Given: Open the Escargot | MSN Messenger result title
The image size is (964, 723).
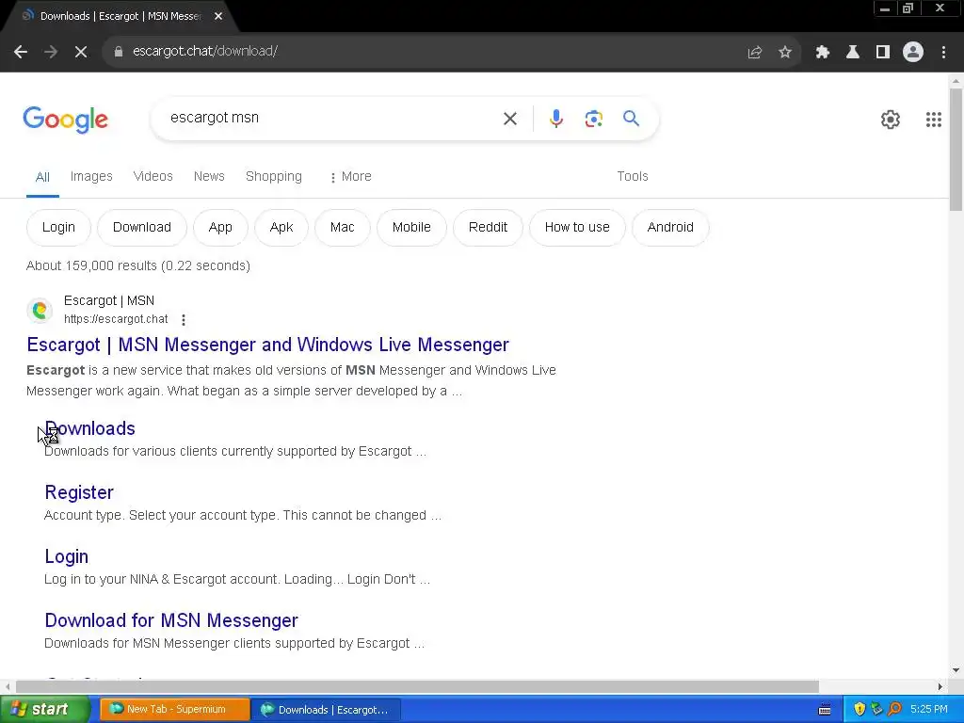Looking at the screenshot, I should click(x=267, y=345).
